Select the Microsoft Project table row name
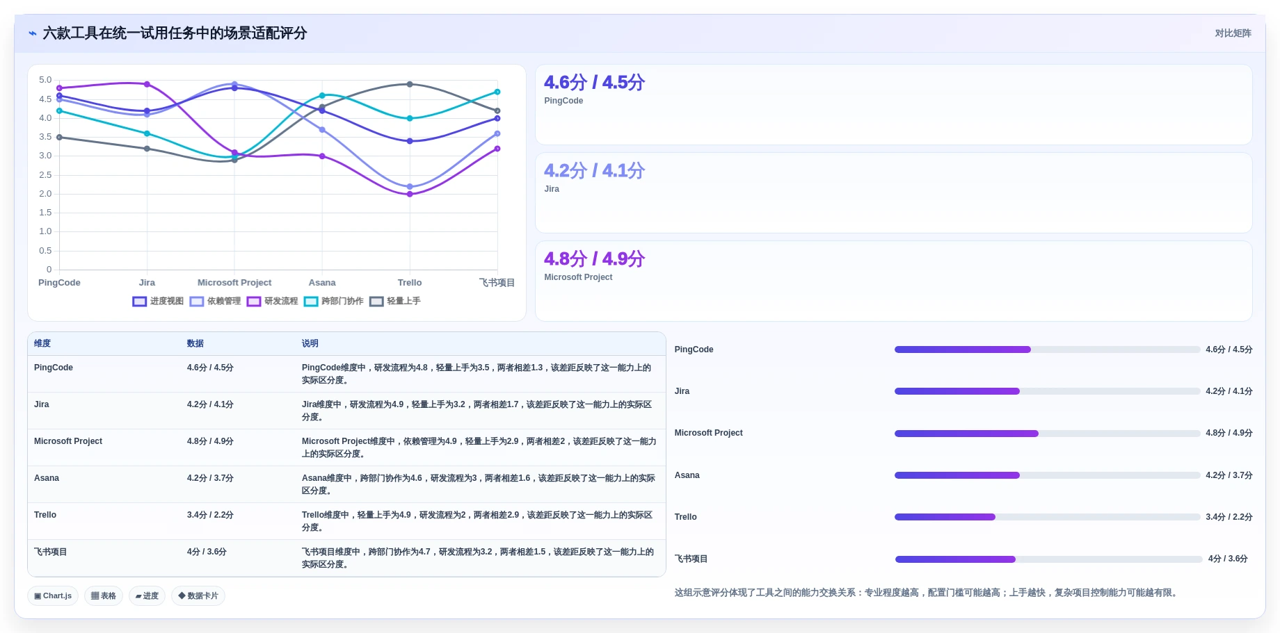 68,441
